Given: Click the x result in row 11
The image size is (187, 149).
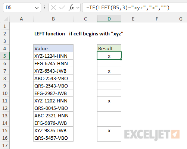Looking at the screenshot, I should pyautogui.click(x=109, y=101).
